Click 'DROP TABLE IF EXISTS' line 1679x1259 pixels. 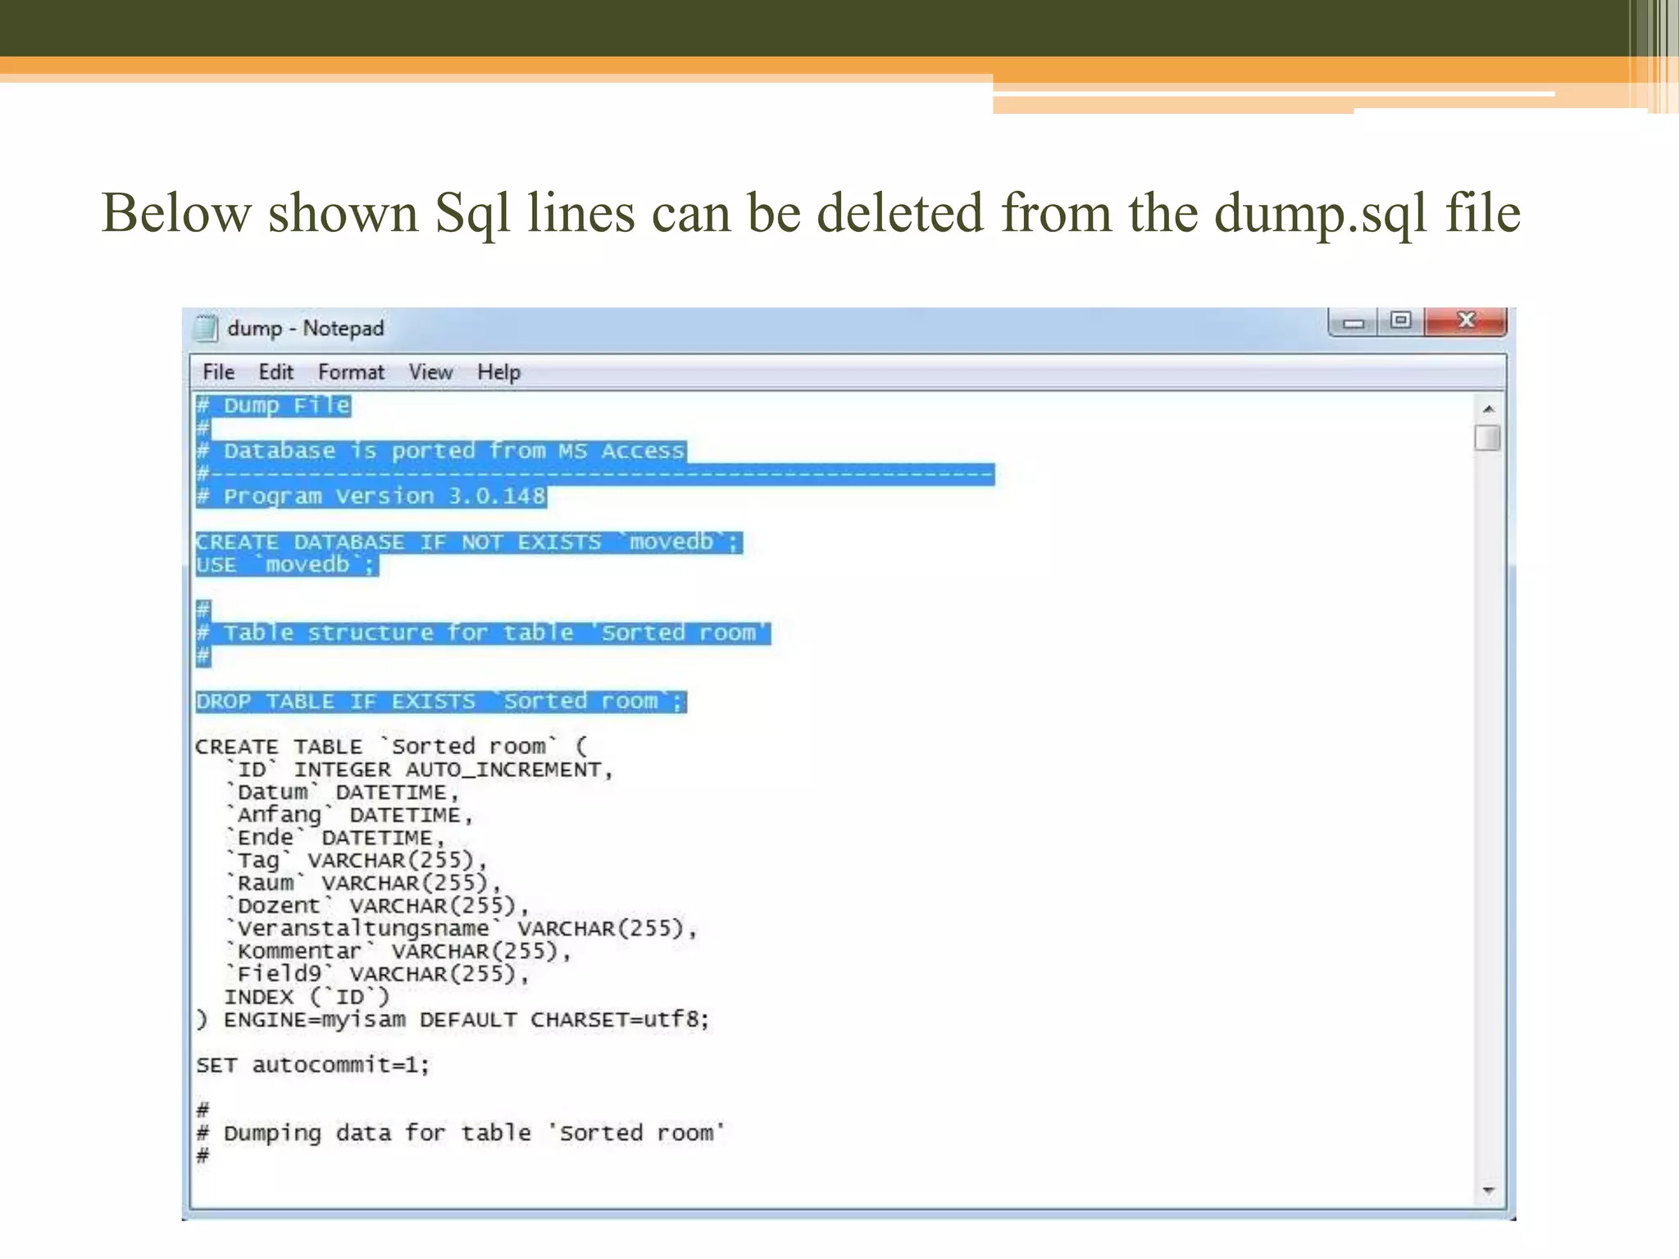441,702
